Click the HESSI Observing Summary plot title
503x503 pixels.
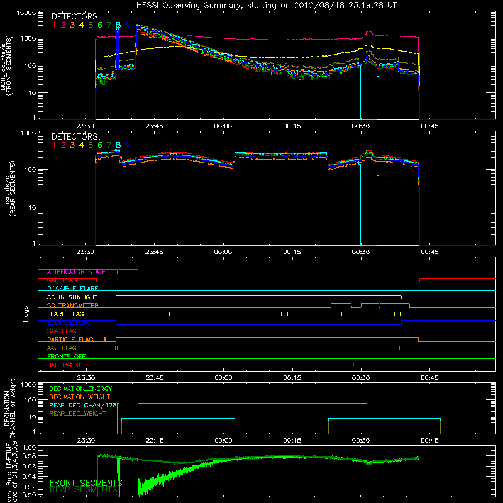266,6
